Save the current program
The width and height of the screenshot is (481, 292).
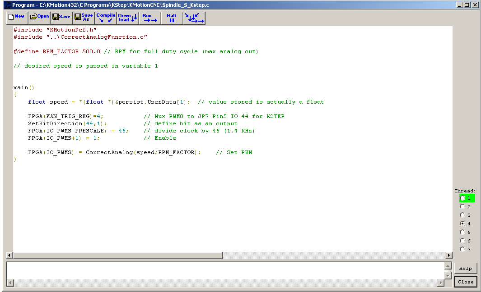pos(61,18)
